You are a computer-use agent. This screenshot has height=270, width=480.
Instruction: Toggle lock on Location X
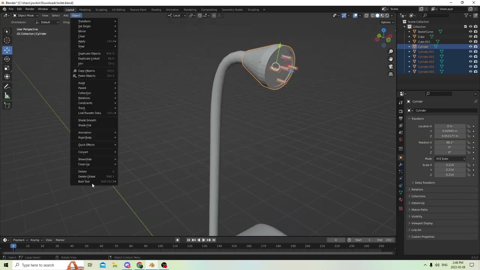coord(469,126)
